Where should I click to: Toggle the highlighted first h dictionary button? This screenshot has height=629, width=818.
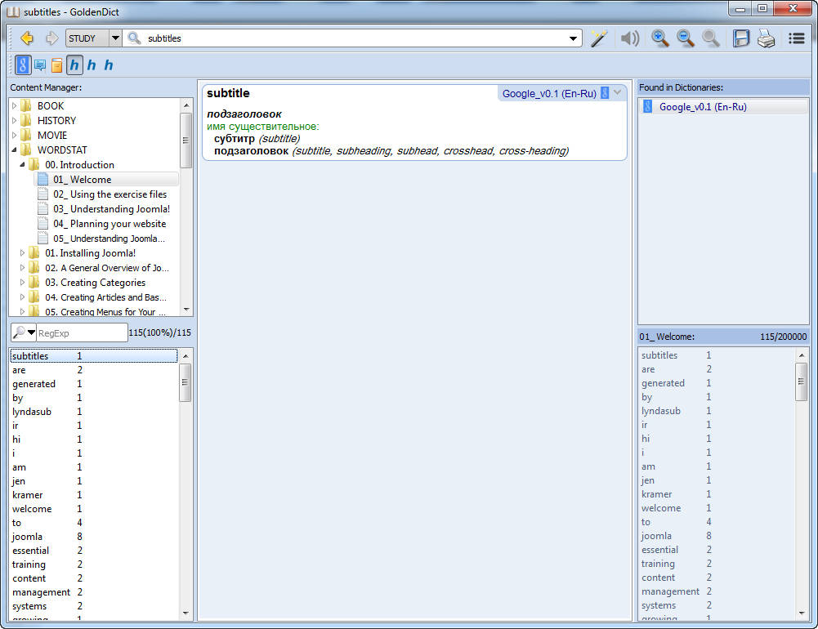point(74,65)
